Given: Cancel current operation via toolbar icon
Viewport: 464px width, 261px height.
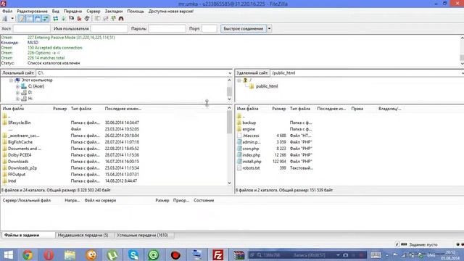Looking at the screenshot, I should click(x=71, y=19).
